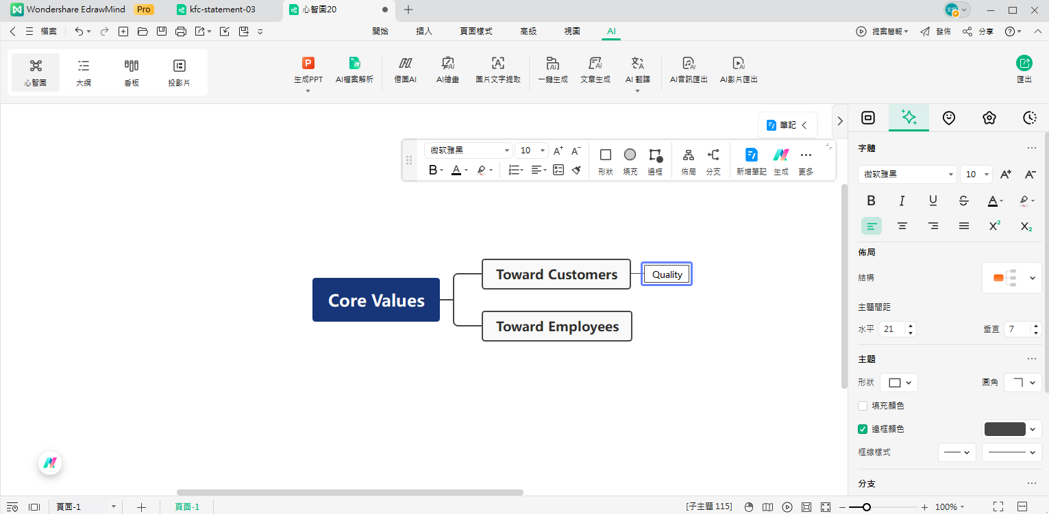1049x514 pixels.
Task: Toggle bold in the right font panel
Action: [x=871, y=201]
